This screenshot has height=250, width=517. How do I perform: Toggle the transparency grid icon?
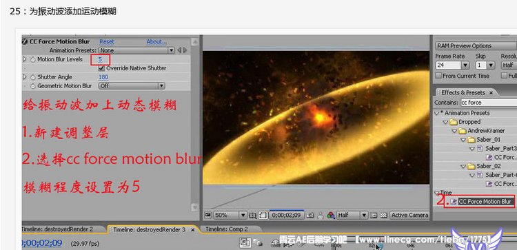tap(383, 216)
